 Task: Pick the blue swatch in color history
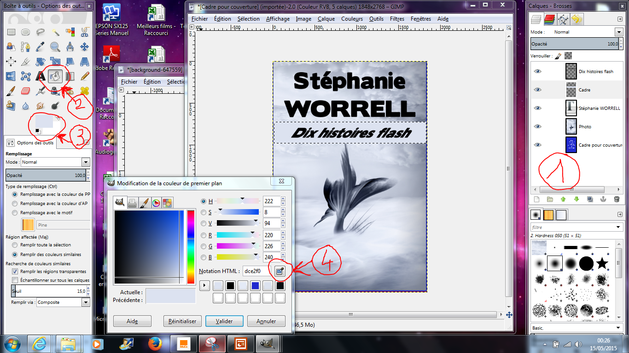(x=255, y=286)
